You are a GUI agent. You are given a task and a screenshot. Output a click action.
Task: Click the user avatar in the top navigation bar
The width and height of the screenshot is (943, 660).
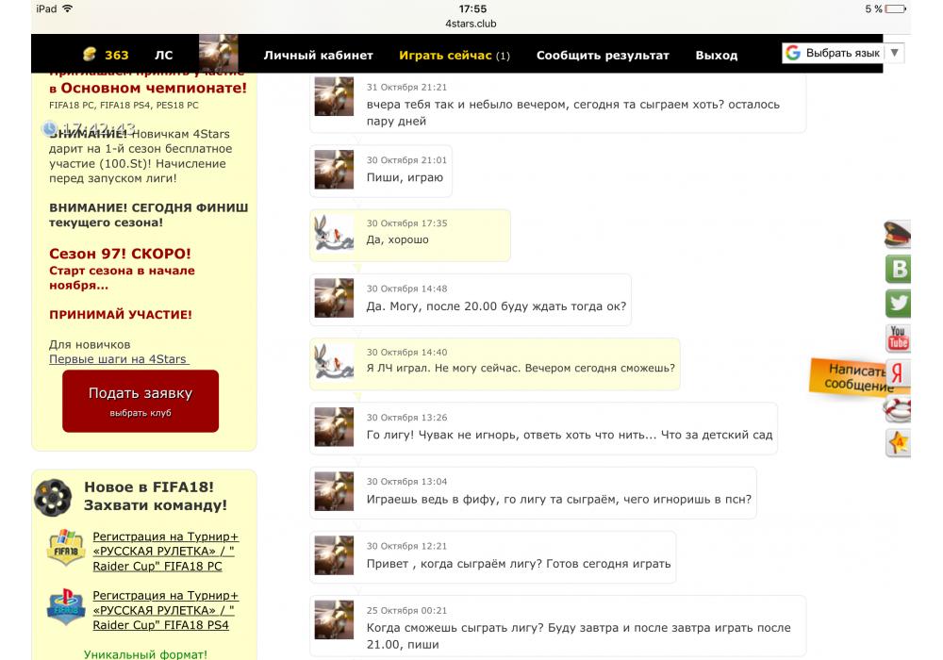tap(219, 54)
